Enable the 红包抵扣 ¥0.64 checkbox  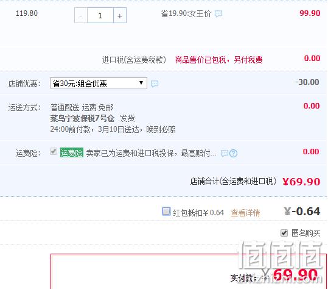pyautogui.click(x=166, y=211)
